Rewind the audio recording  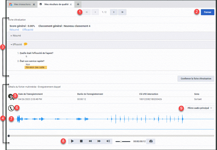(90, 141)
